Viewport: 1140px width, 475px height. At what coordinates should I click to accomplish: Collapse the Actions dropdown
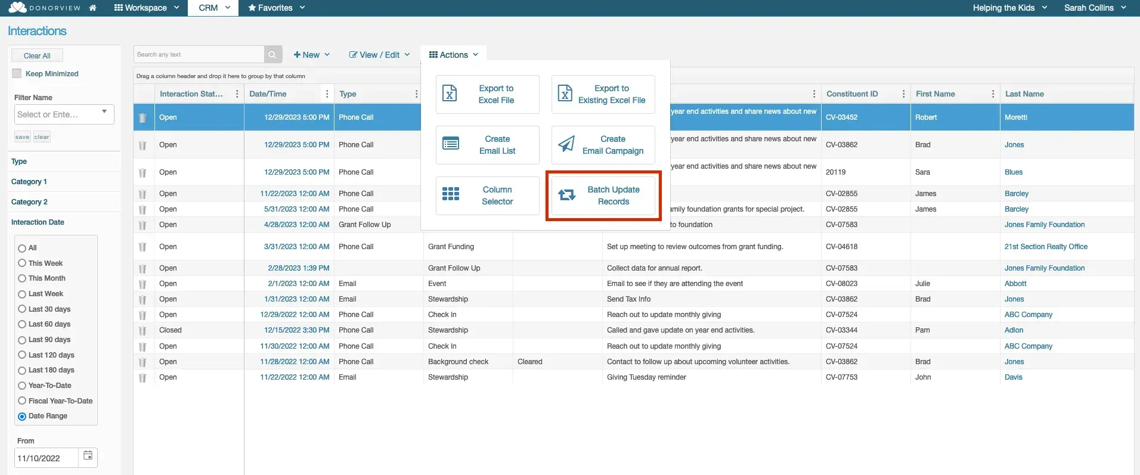[x=453, y=55]
